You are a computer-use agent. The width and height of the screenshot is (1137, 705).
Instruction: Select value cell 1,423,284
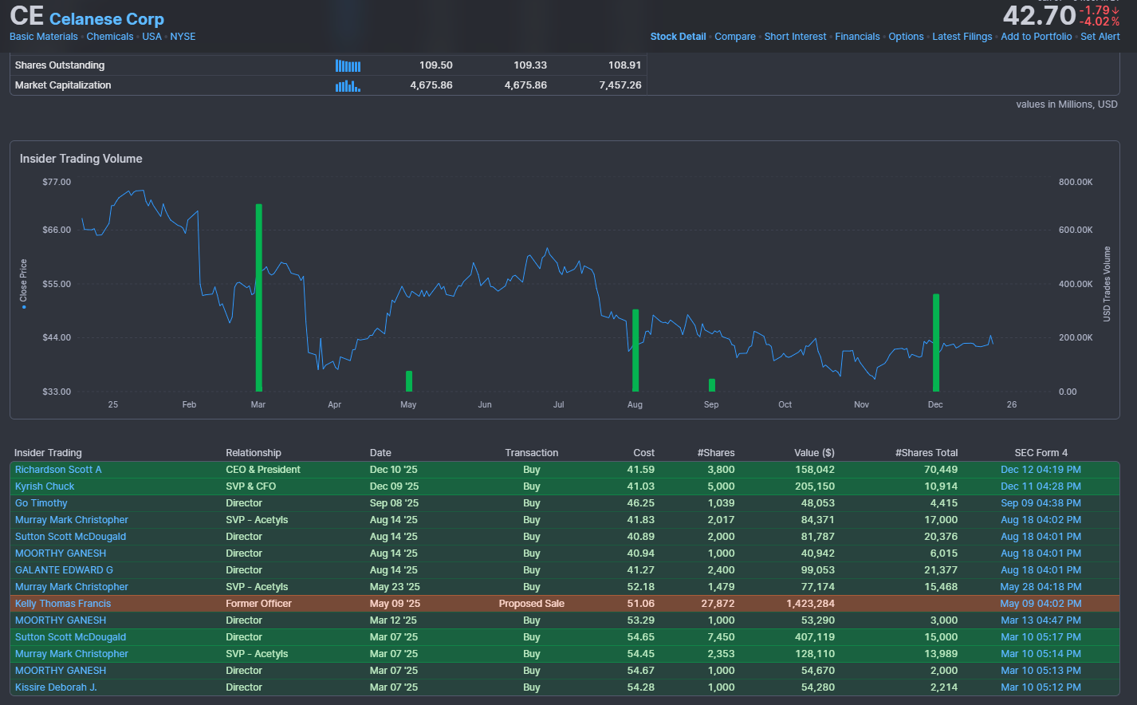point(810,604)
